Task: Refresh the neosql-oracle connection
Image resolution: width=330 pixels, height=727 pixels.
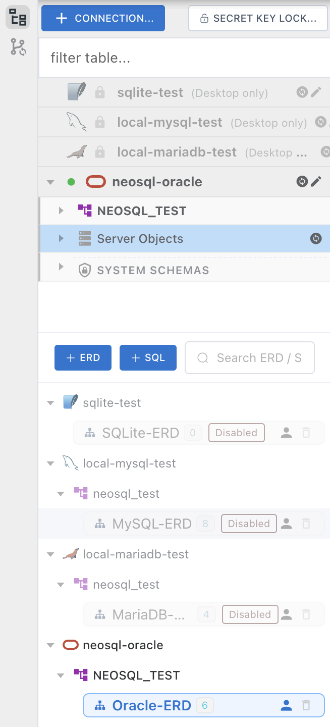Action: pyautogui.click(x=302, y=182)
